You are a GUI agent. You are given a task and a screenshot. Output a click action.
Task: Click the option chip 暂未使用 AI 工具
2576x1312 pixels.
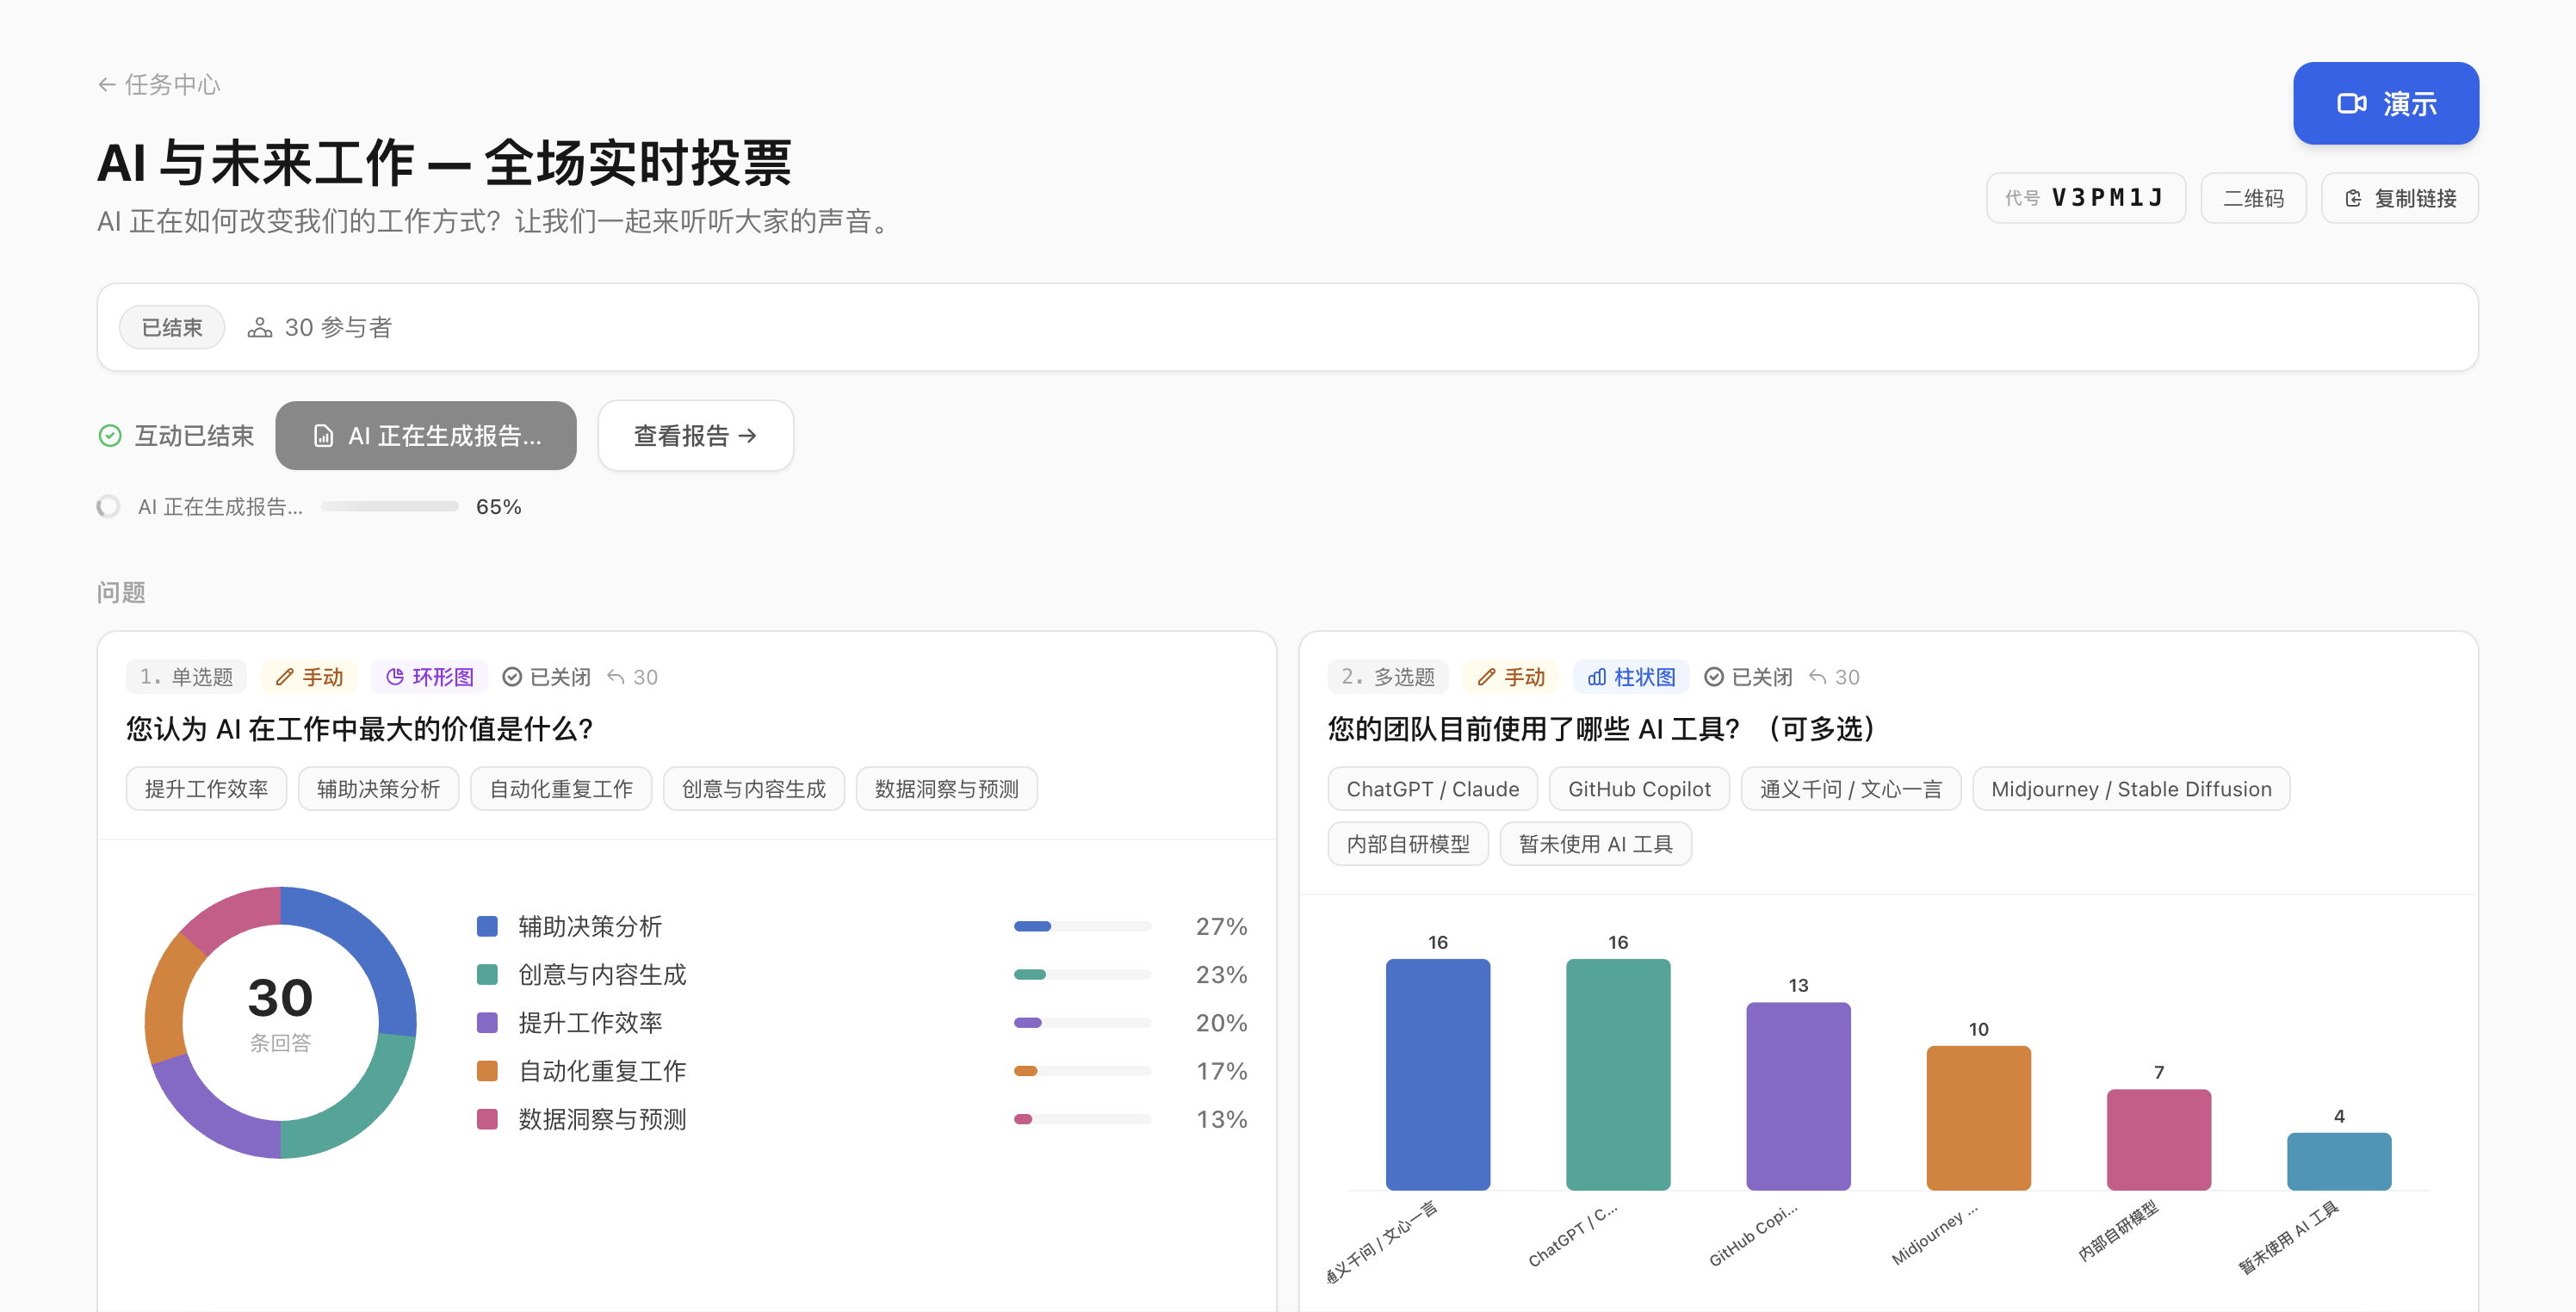[1596, 844]
